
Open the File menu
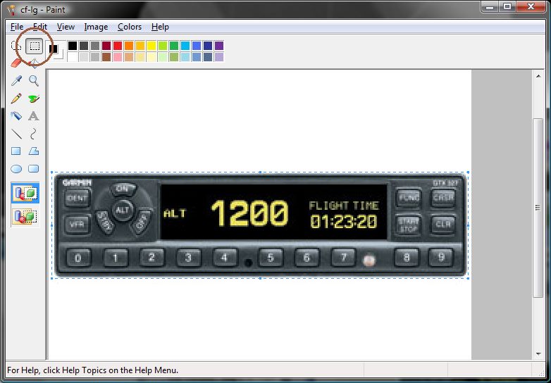(17, 27)
